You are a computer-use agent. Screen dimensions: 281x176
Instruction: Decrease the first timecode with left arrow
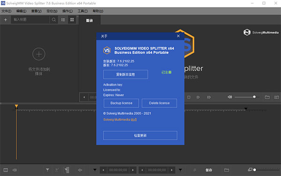[x=103, y=170]
